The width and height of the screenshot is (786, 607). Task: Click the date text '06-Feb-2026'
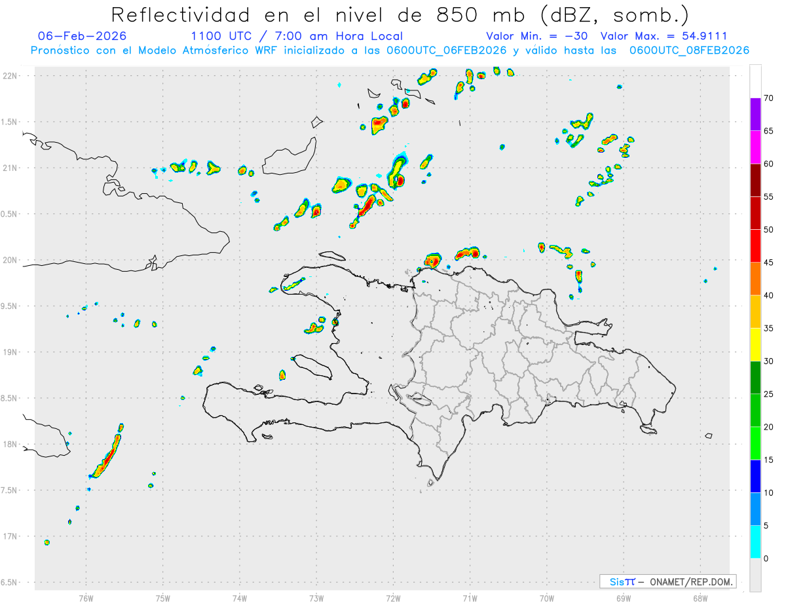(83, 36)
